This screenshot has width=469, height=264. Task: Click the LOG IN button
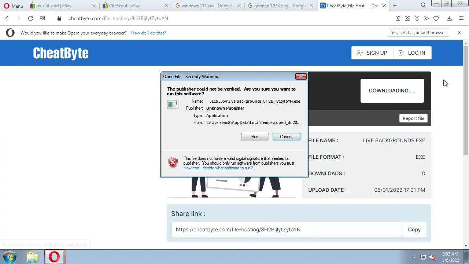click(x=412, y=53)
